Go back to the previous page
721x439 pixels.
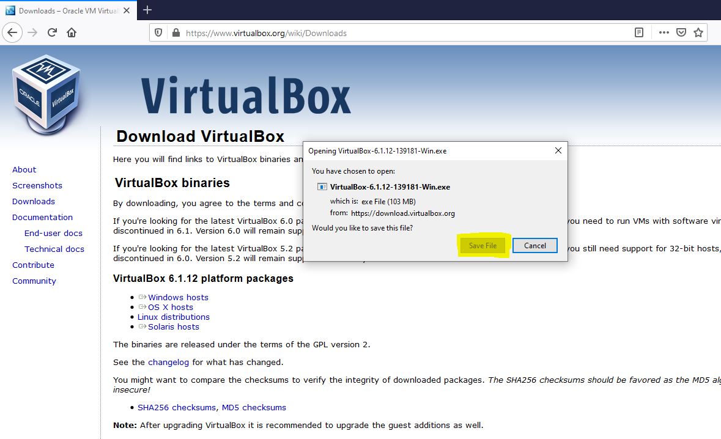pos(12,32)
